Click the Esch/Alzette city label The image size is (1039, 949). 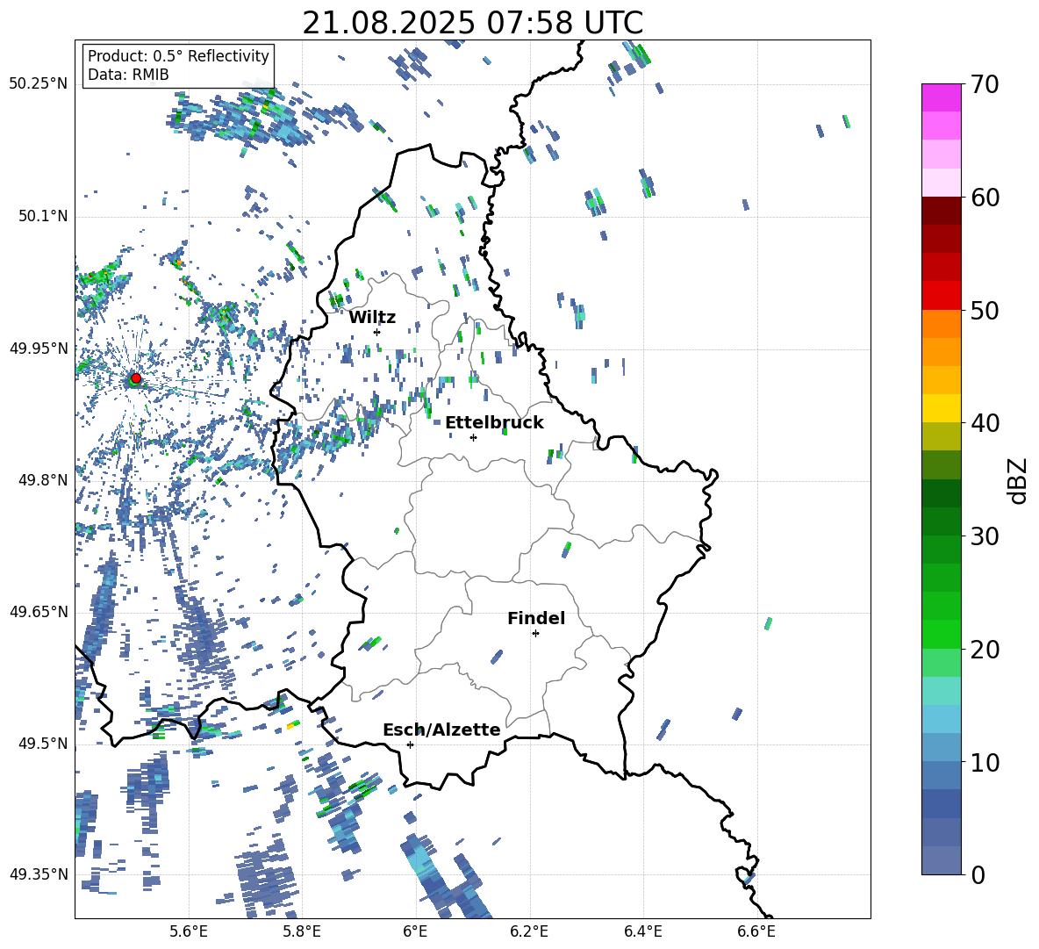coord(442,730)
